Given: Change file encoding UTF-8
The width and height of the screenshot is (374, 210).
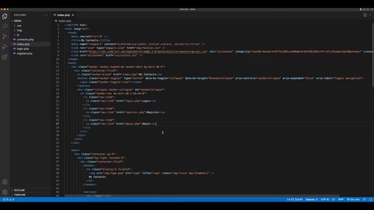Looking at the screenshot, I should coord(325,199).
